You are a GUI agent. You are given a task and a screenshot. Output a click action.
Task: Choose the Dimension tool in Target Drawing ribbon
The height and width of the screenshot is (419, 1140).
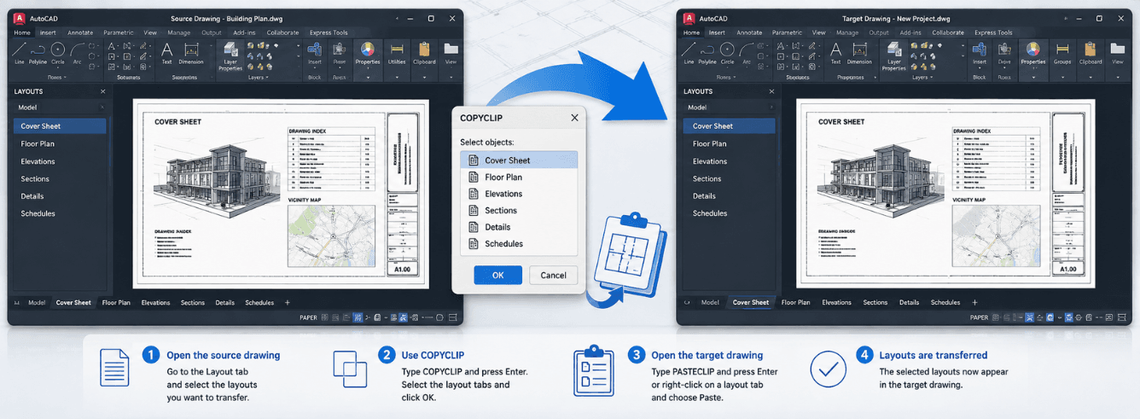click(x=859, y=53)
